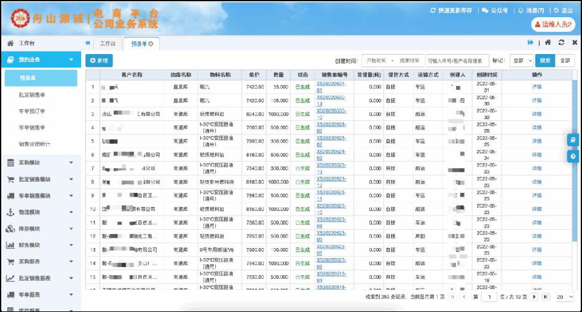
Task: Click the X close-all icon in the tab bar
Action: tap(575, 42)
